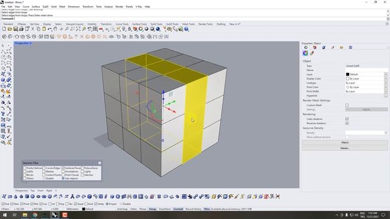The height and width of the screenshot is (219, 390).
Task: Click the SubD torus icon in bottom toolbar
Action: [44, 196]
